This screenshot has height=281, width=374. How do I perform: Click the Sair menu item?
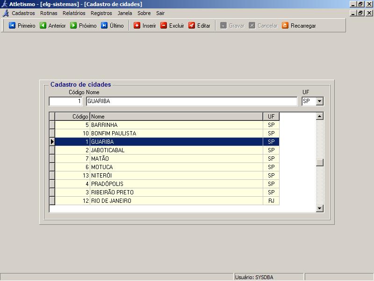(160, 13)
